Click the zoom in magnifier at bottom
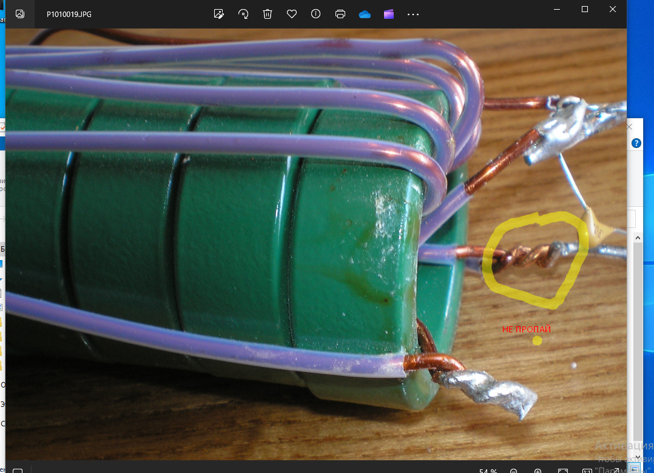Viewport: 654px width, 473px height. click(x=538, y=471)
